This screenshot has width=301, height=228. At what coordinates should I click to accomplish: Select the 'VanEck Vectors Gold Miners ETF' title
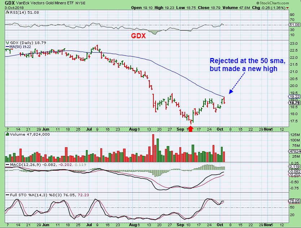point(45,3)
